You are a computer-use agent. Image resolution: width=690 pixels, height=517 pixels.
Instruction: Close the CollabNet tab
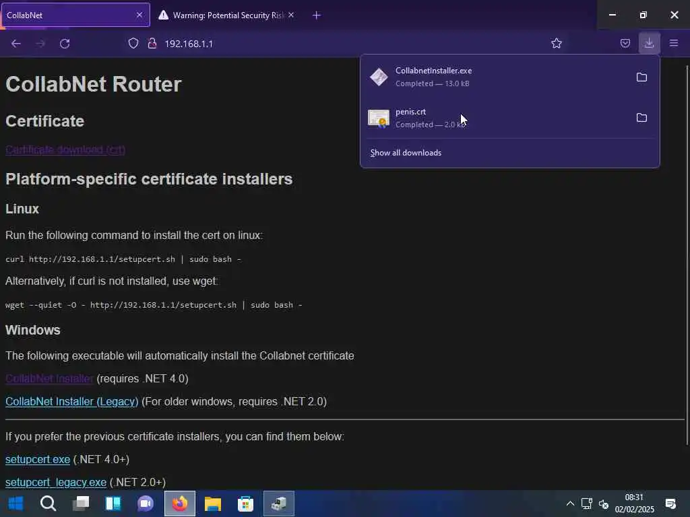139,15
